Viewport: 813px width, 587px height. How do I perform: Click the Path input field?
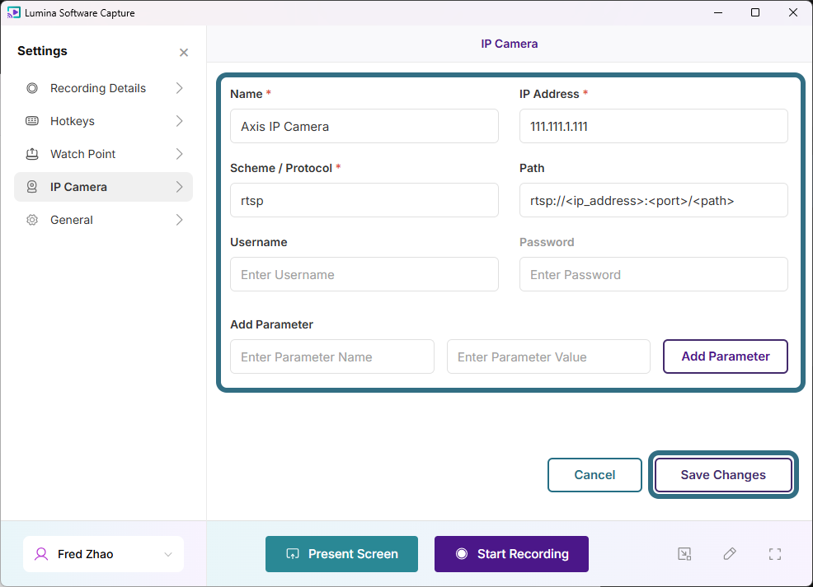(x=654, y=200)
